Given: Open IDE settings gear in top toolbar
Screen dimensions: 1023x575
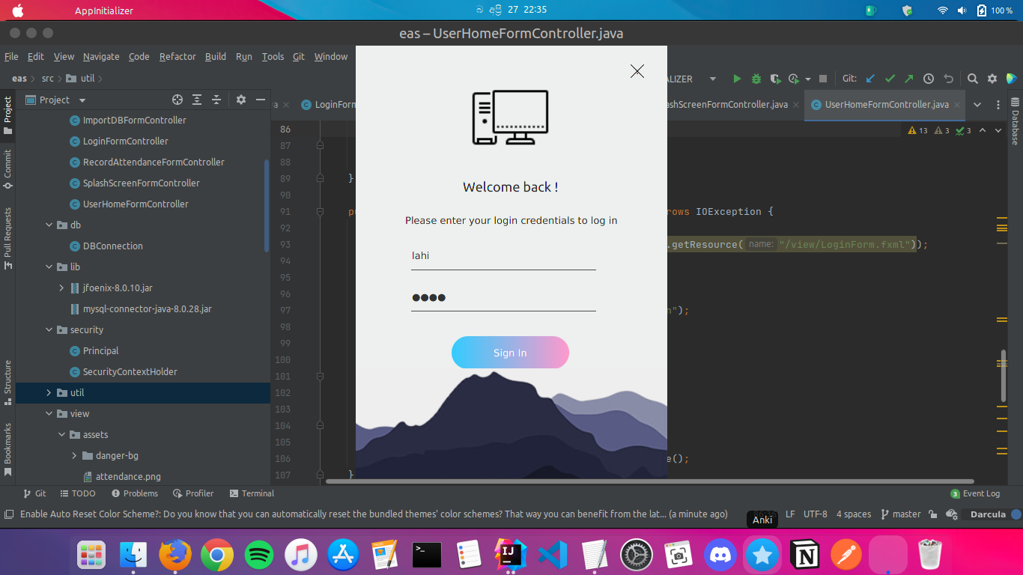Looking at the screenshot, I should 992,79.
